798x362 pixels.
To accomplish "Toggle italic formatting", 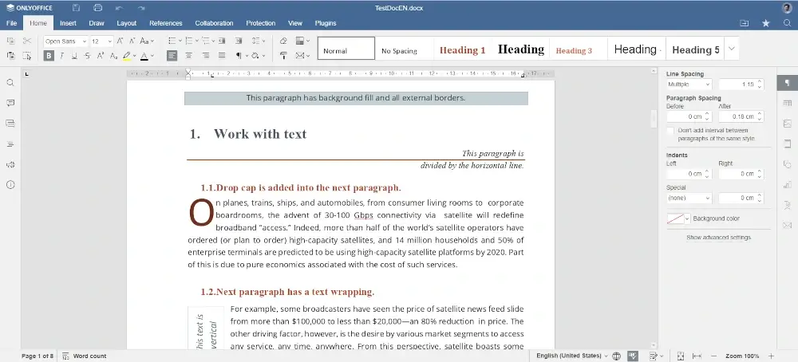I will point(61,56).
